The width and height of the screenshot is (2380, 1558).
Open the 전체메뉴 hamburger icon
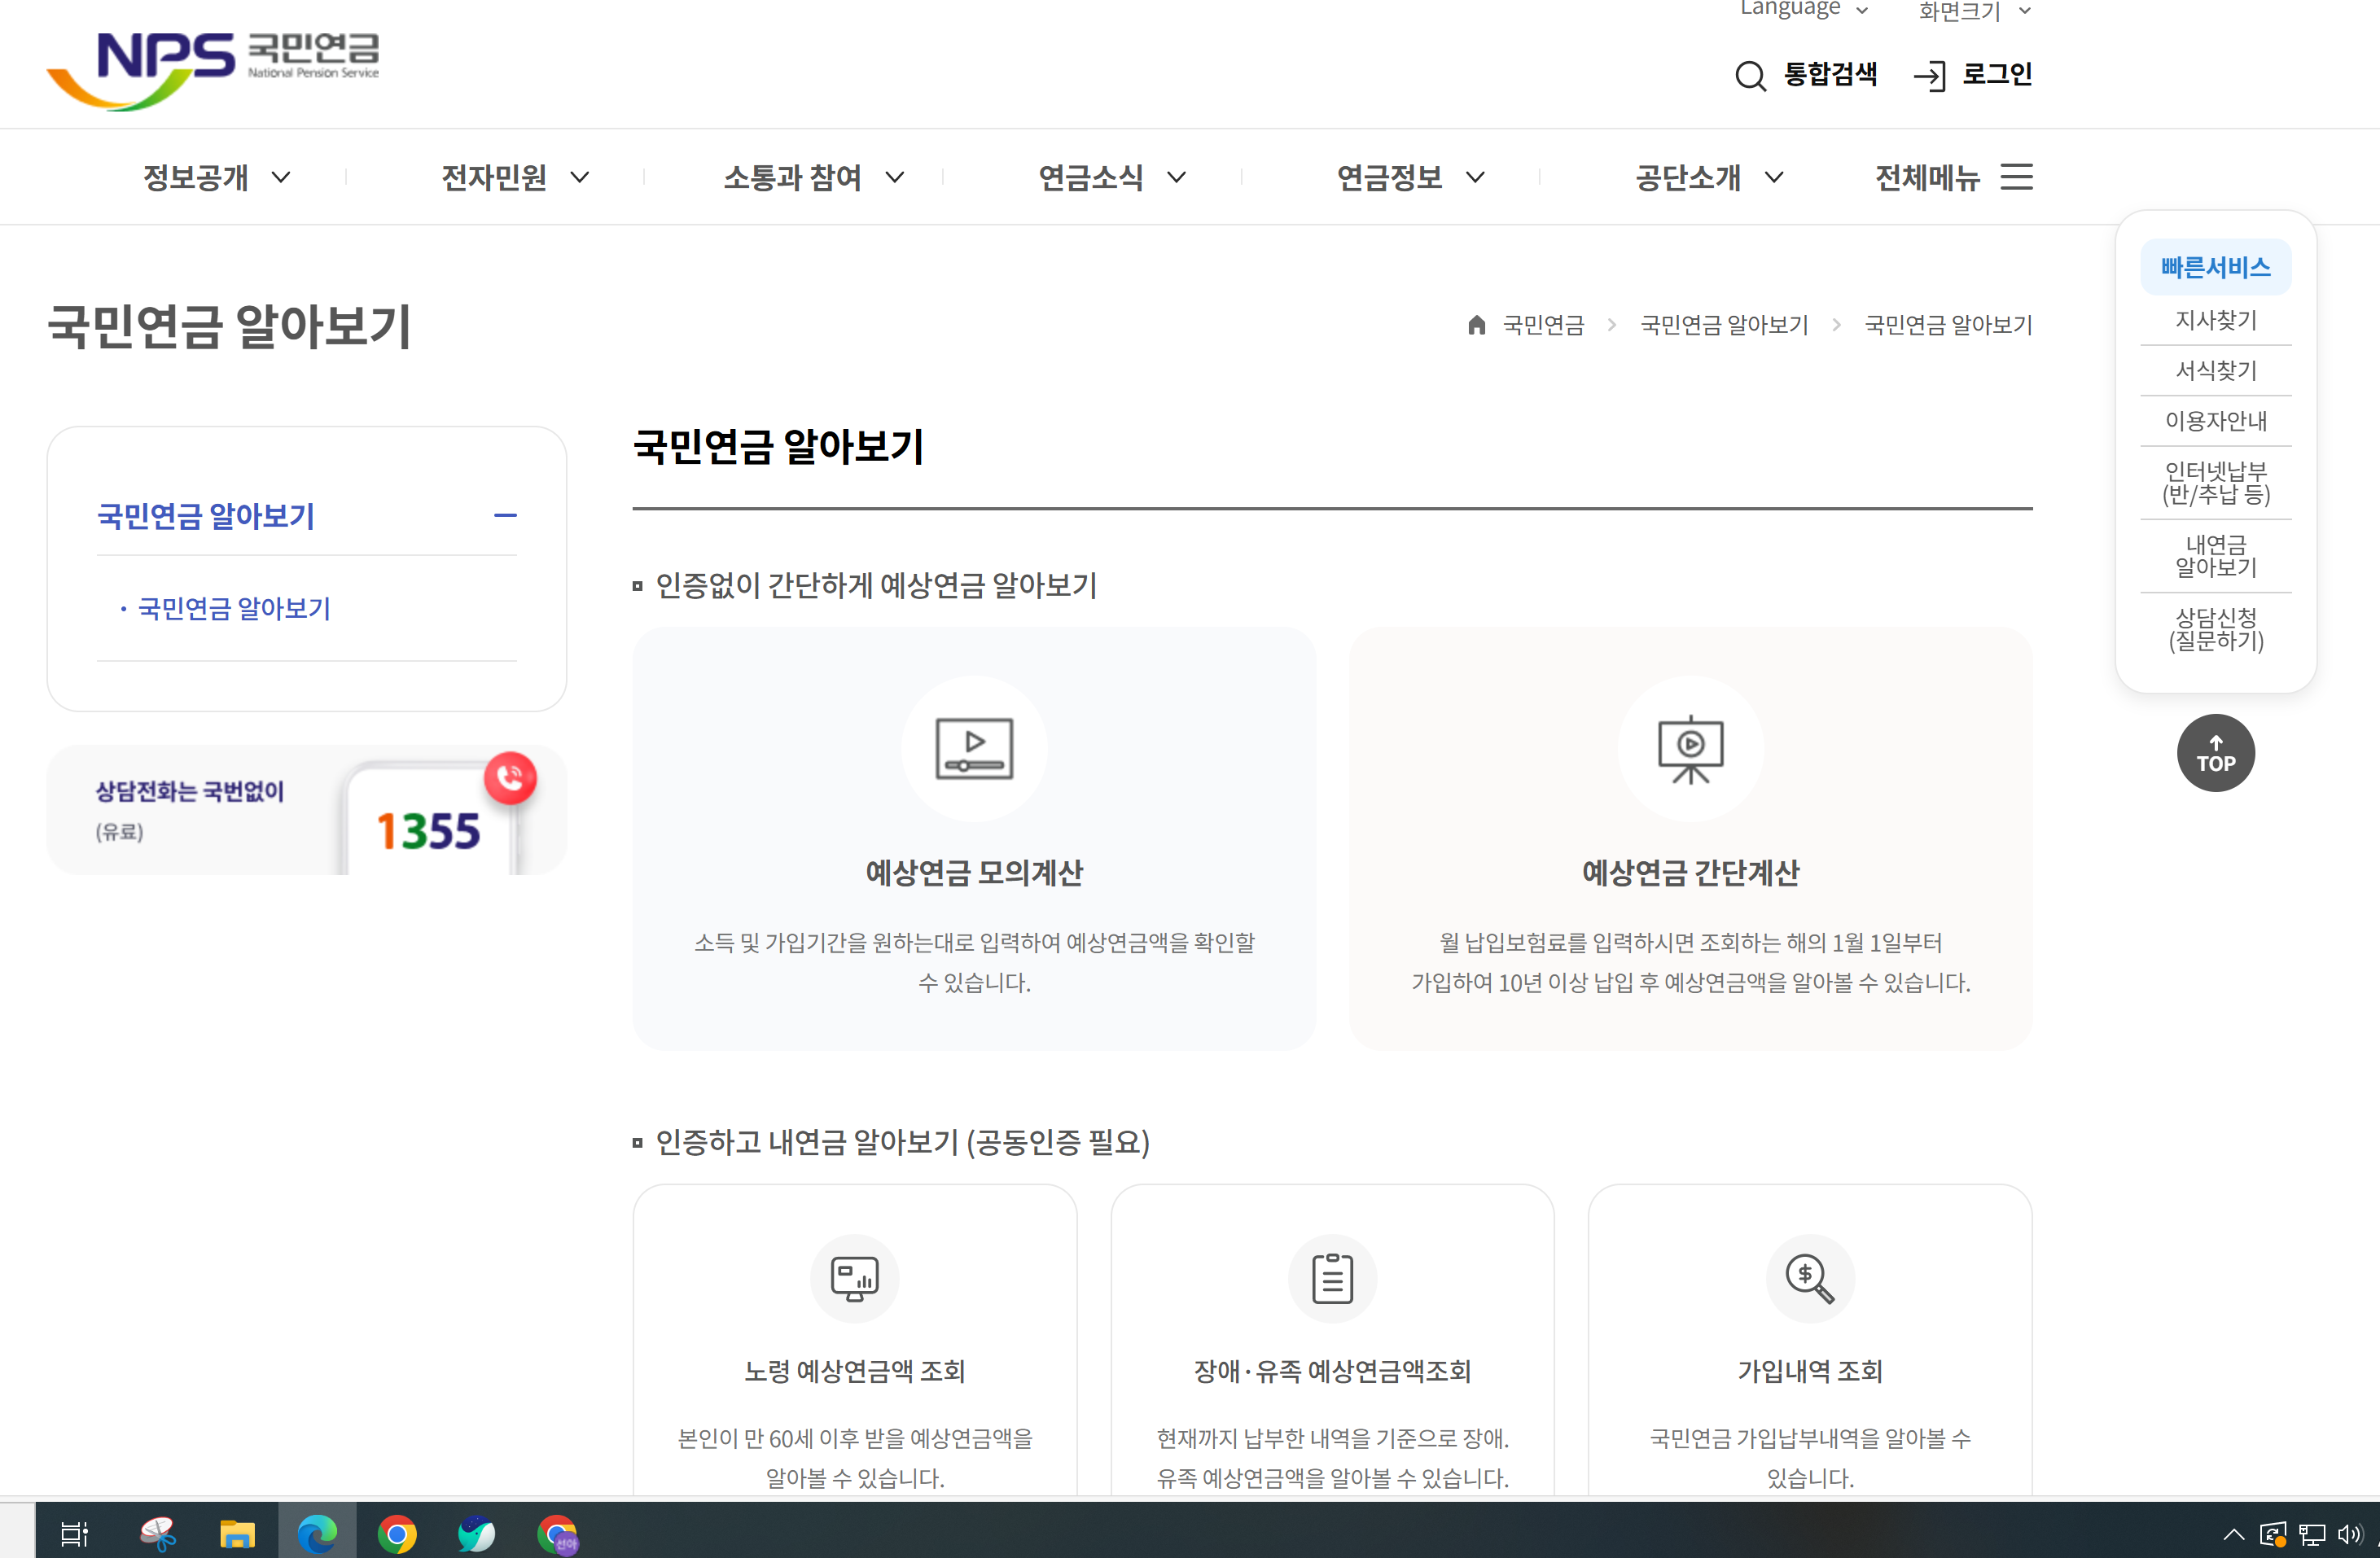click(2016, 177)
